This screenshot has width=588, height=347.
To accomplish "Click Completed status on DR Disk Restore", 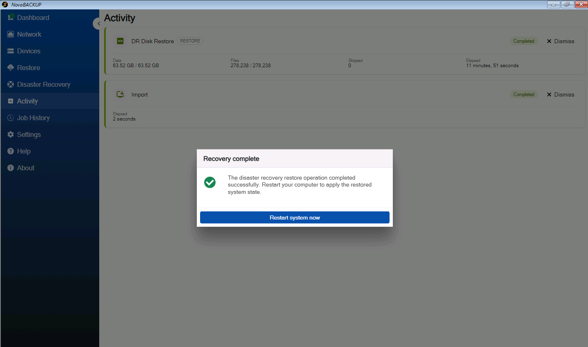I will tap(524, 41).
